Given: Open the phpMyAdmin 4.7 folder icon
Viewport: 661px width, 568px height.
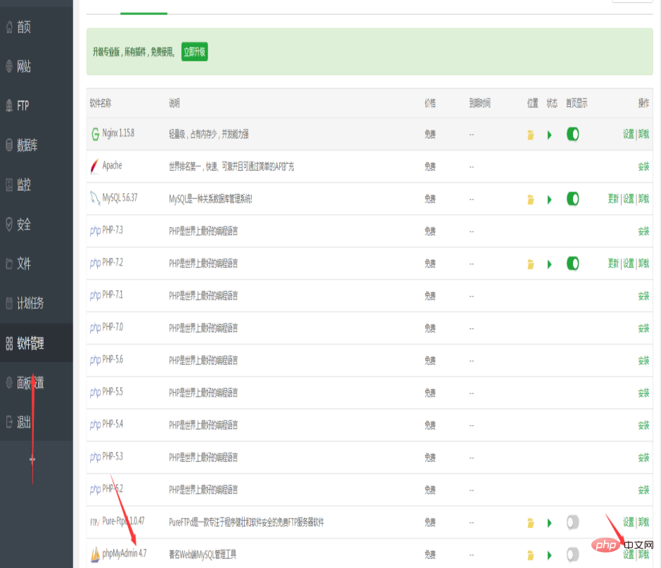Looking at the screenshot, I should [x=530, y=555].
